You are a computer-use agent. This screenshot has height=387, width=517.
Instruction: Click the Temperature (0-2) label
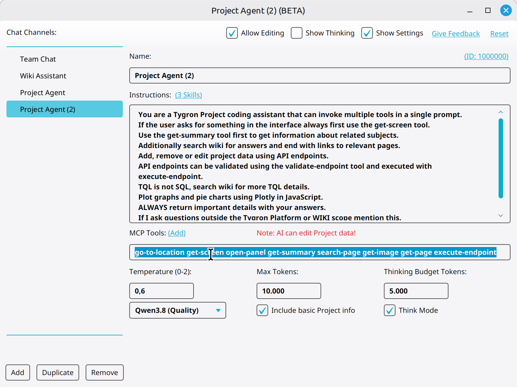pos(160,272)
